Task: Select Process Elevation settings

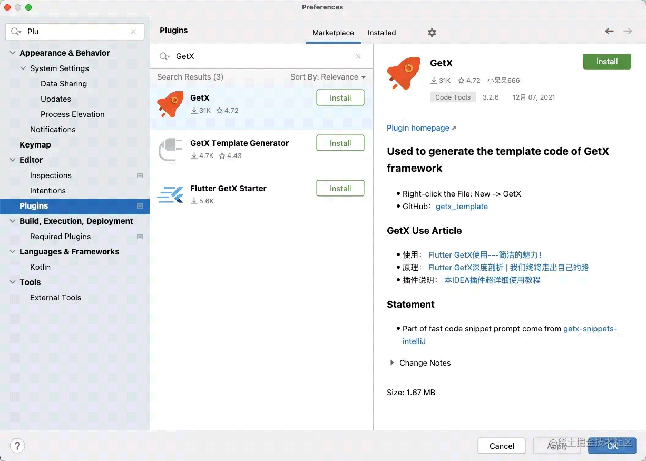Action: tap(73, 114)
